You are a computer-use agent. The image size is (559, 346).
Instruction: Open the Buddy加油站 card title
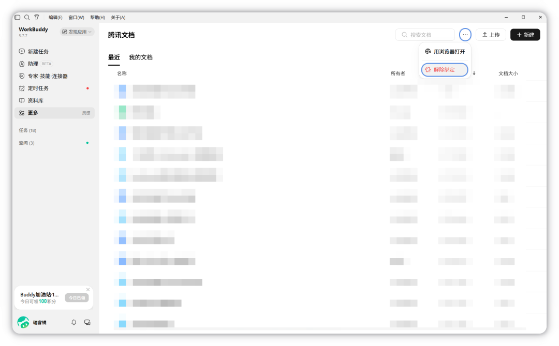click(39, 294)
